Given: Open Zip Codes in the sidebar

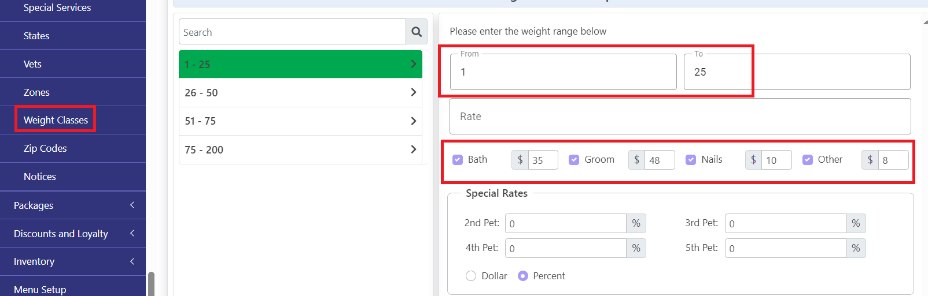Looking at the screenshot, I should (x=45, y=148).
